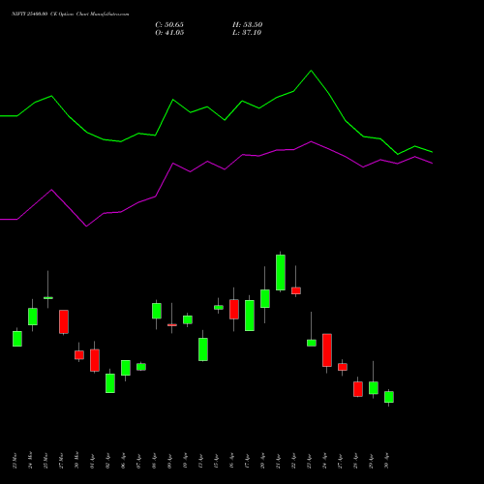
Task: Click the 24 Apr date label
Action: [x=324, y=461]
